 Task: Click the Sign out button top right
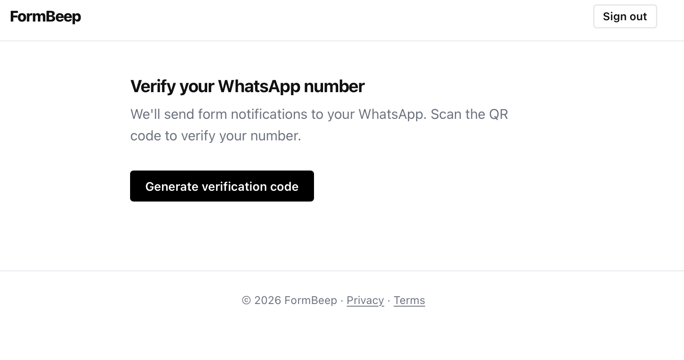(625, 16)
